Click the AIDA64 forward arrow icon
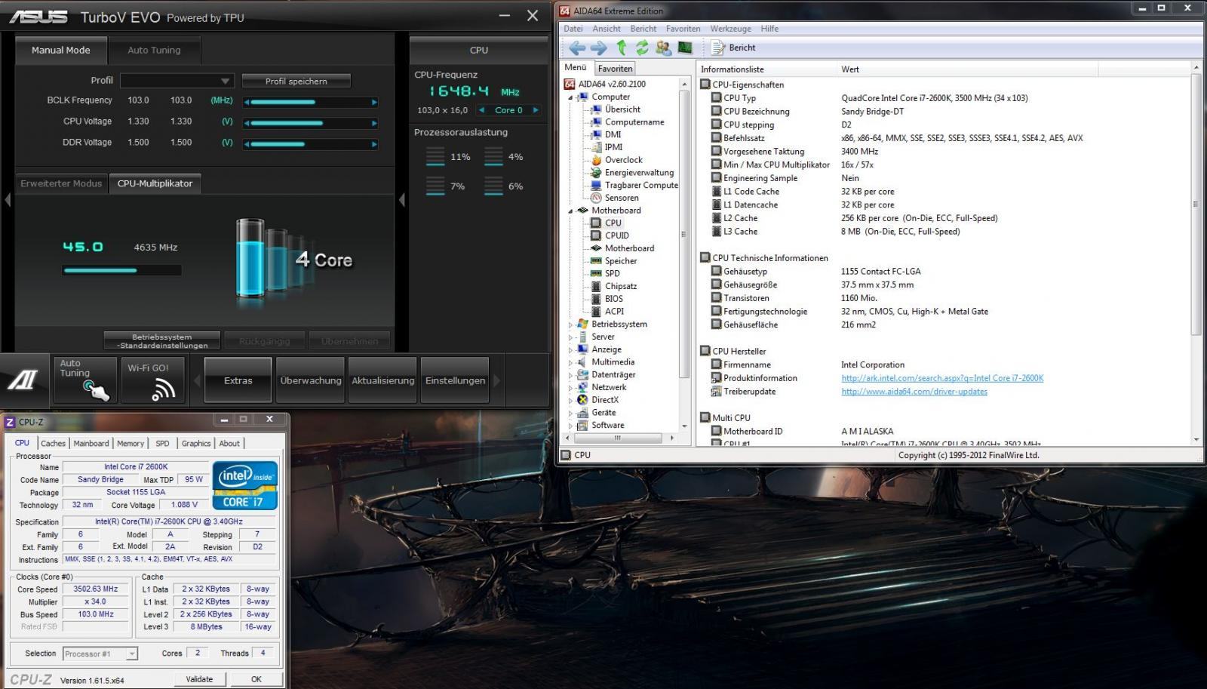This screenshot has width=1207, height=689. [x=599, y=48]
